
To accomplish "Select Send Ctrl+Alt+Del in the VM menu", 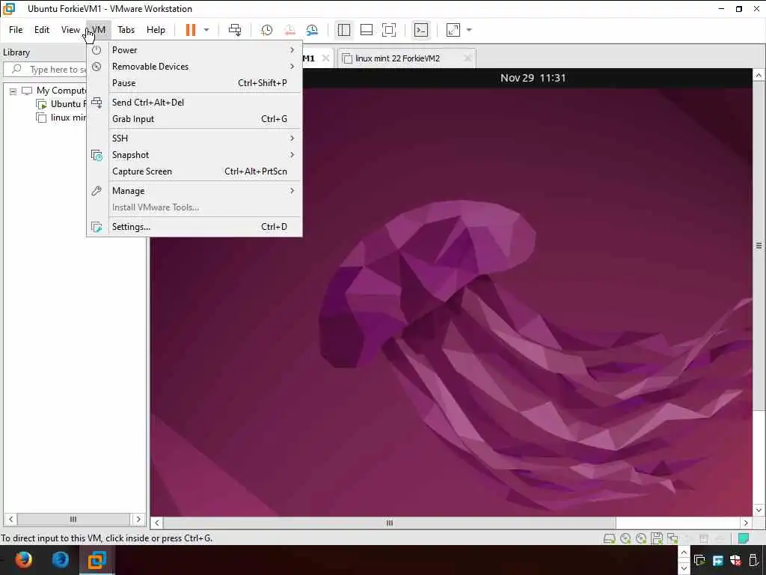I will 194,102.
